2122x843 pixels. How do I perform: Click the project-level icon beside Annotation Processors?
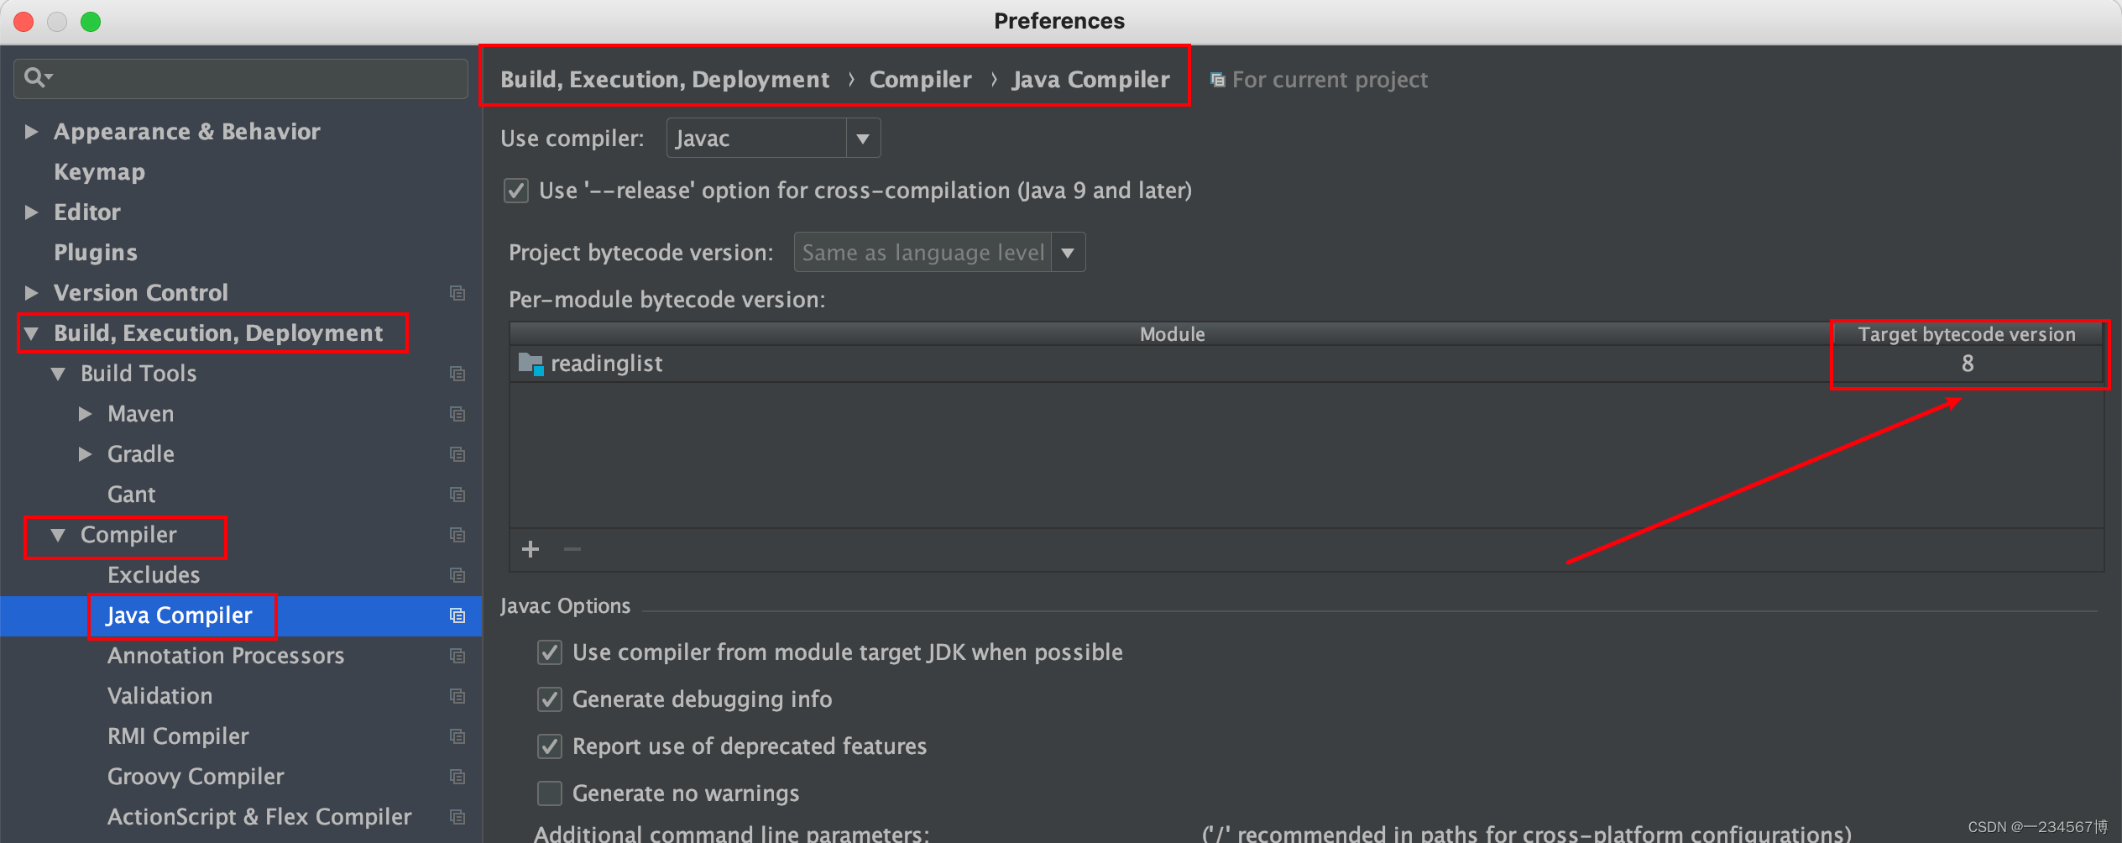coord(457,656)
